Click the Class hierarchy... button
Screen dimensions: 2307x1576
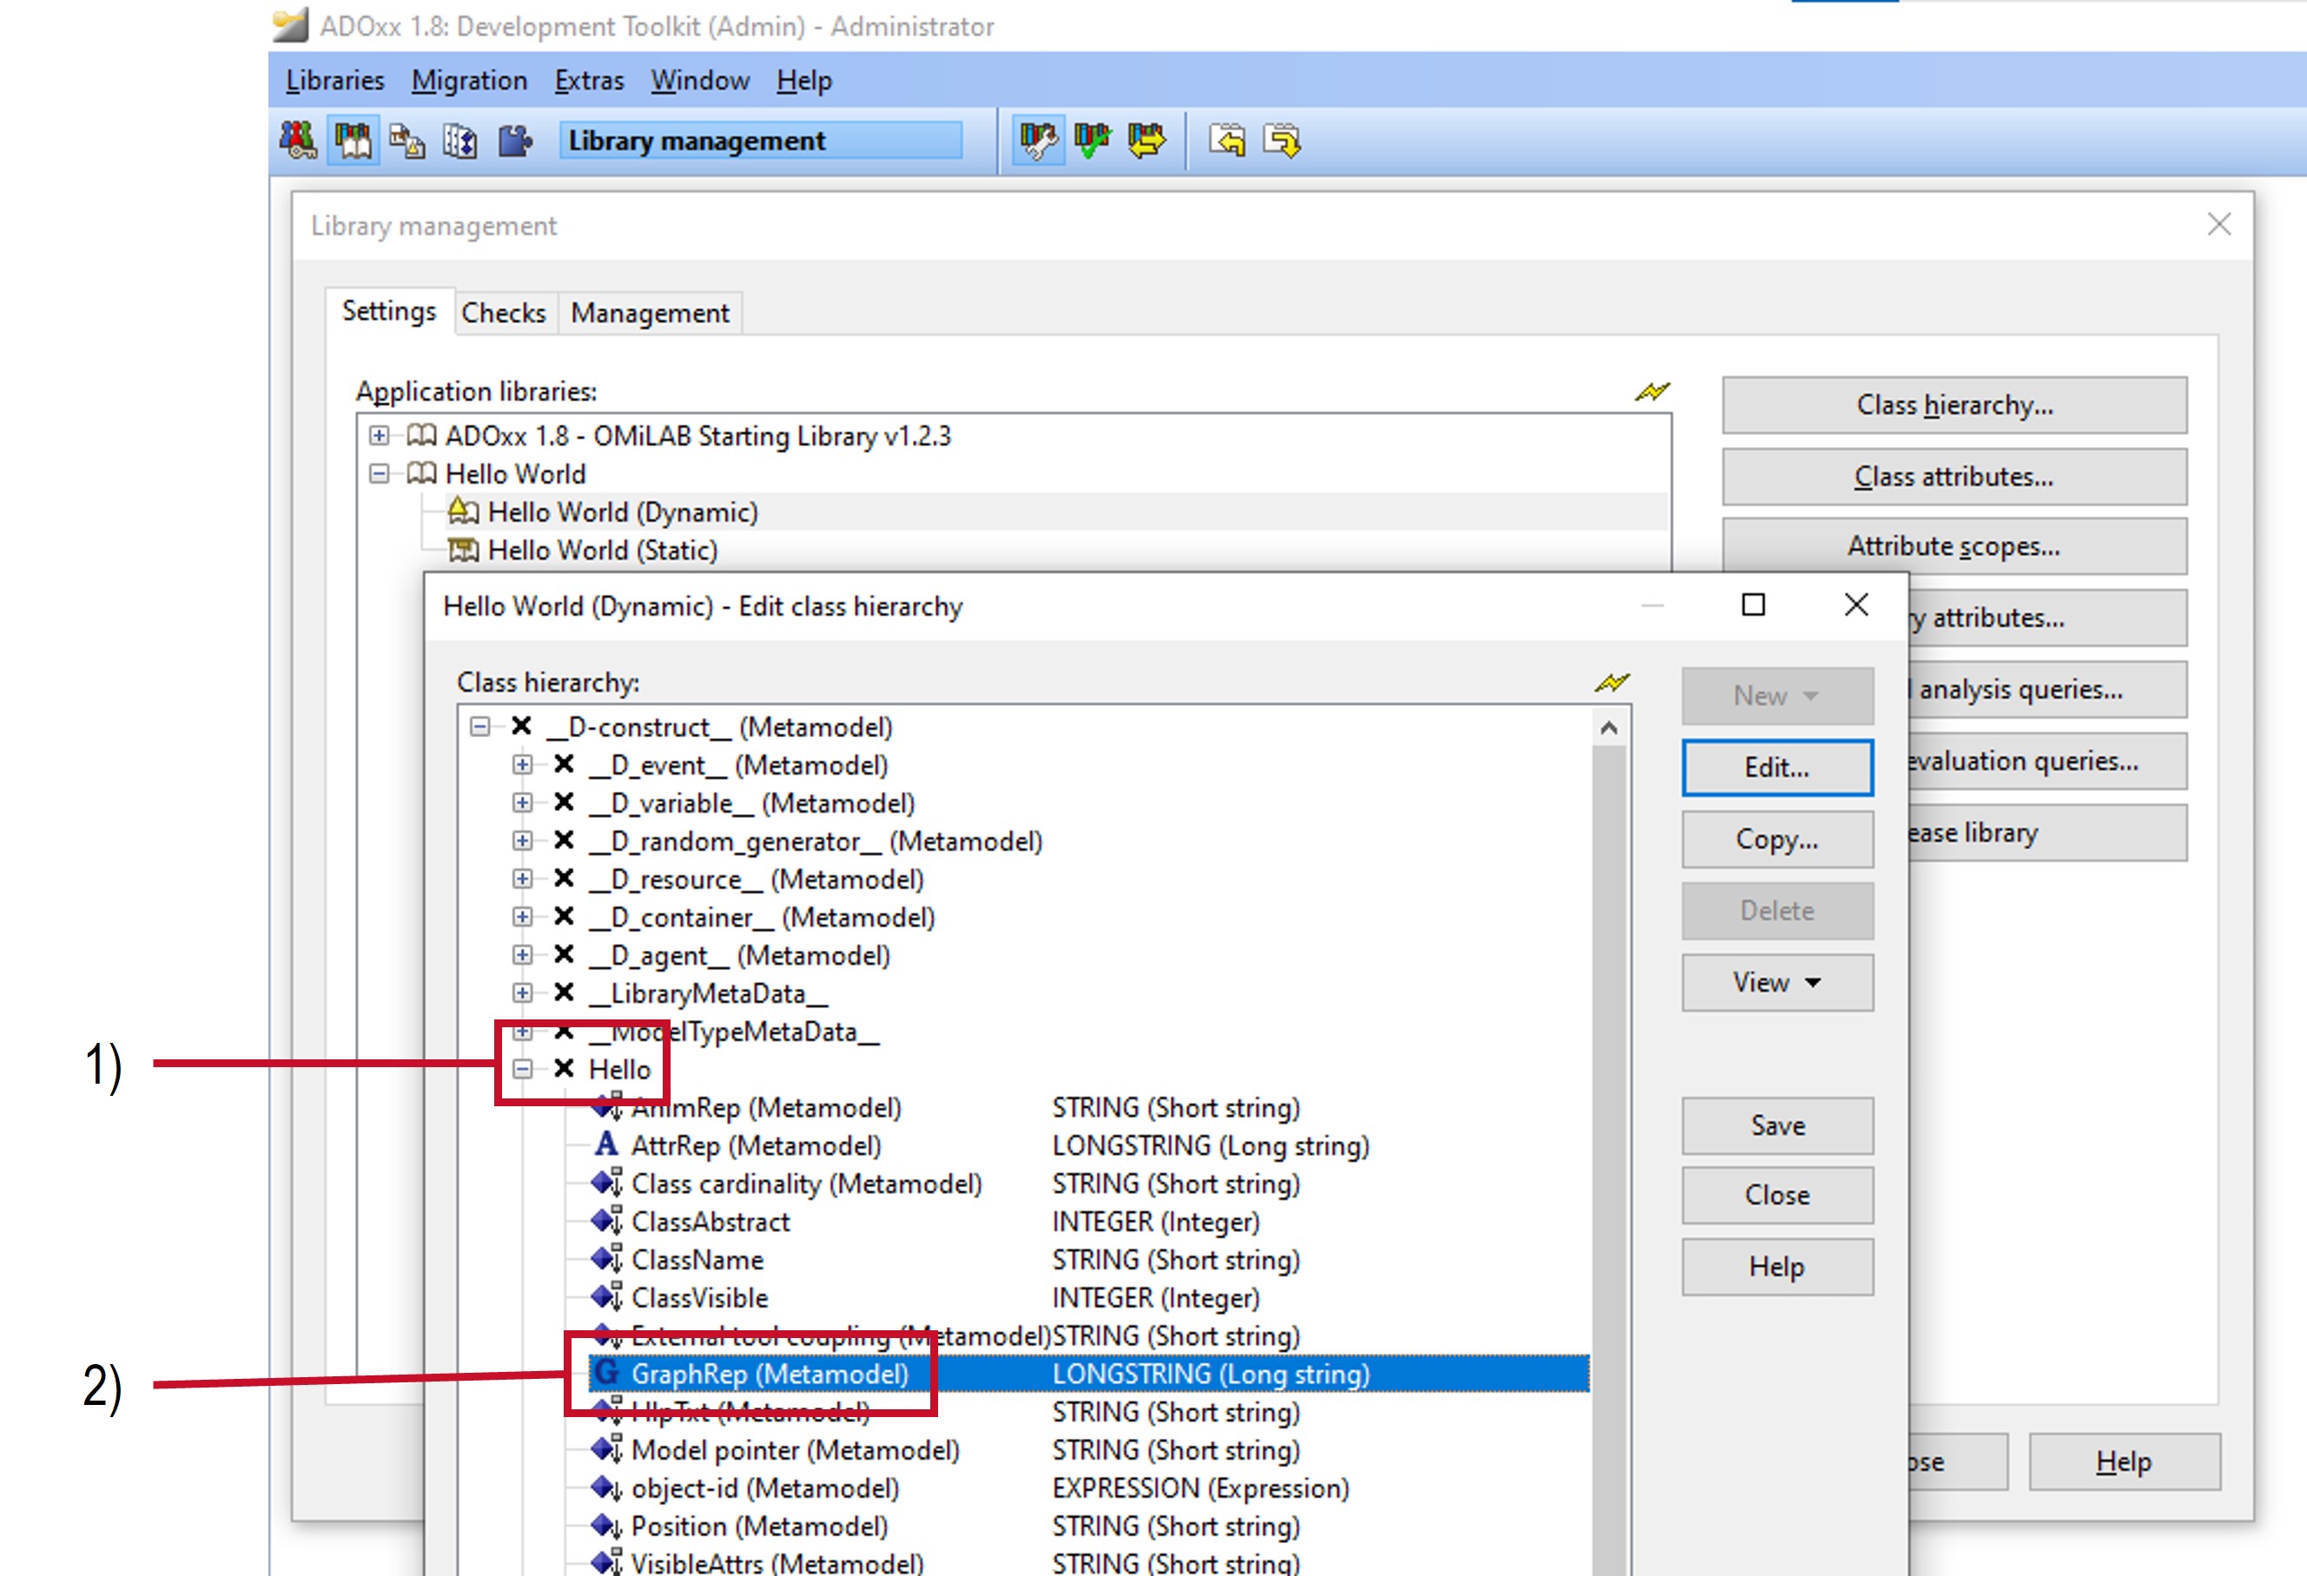click(1953, 405)
